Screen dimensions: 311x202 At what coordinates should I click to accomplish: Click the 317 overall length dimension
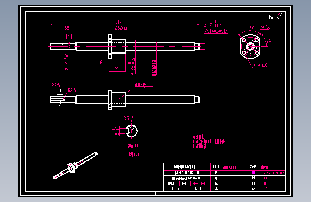118,22
